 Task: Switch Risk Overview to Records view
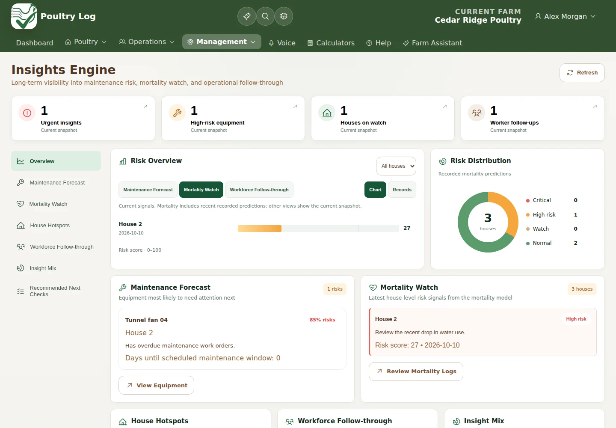coord(402,190)
